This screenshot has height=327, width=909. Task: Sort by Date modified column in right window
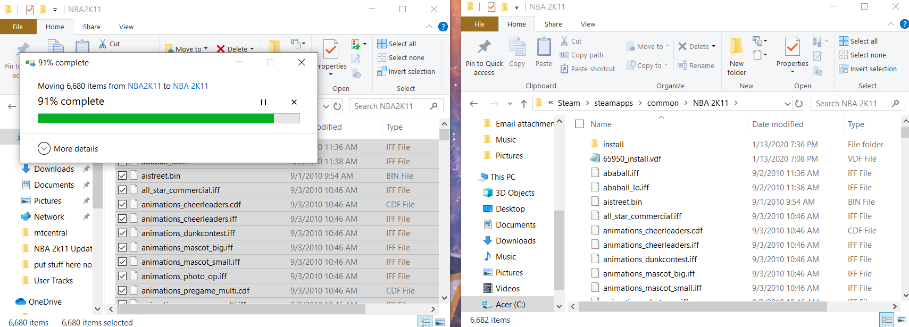pyautogui.click(x=778, y=124)
